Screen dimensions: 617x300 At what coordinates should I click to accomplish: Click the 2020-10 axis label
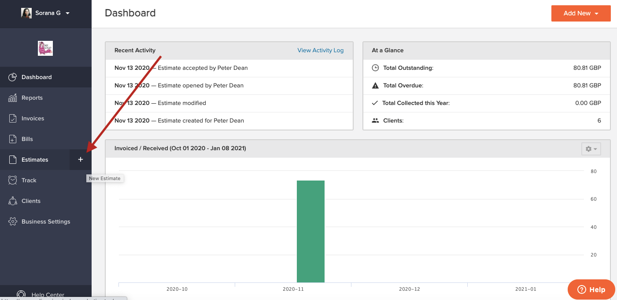click(177, 289)
